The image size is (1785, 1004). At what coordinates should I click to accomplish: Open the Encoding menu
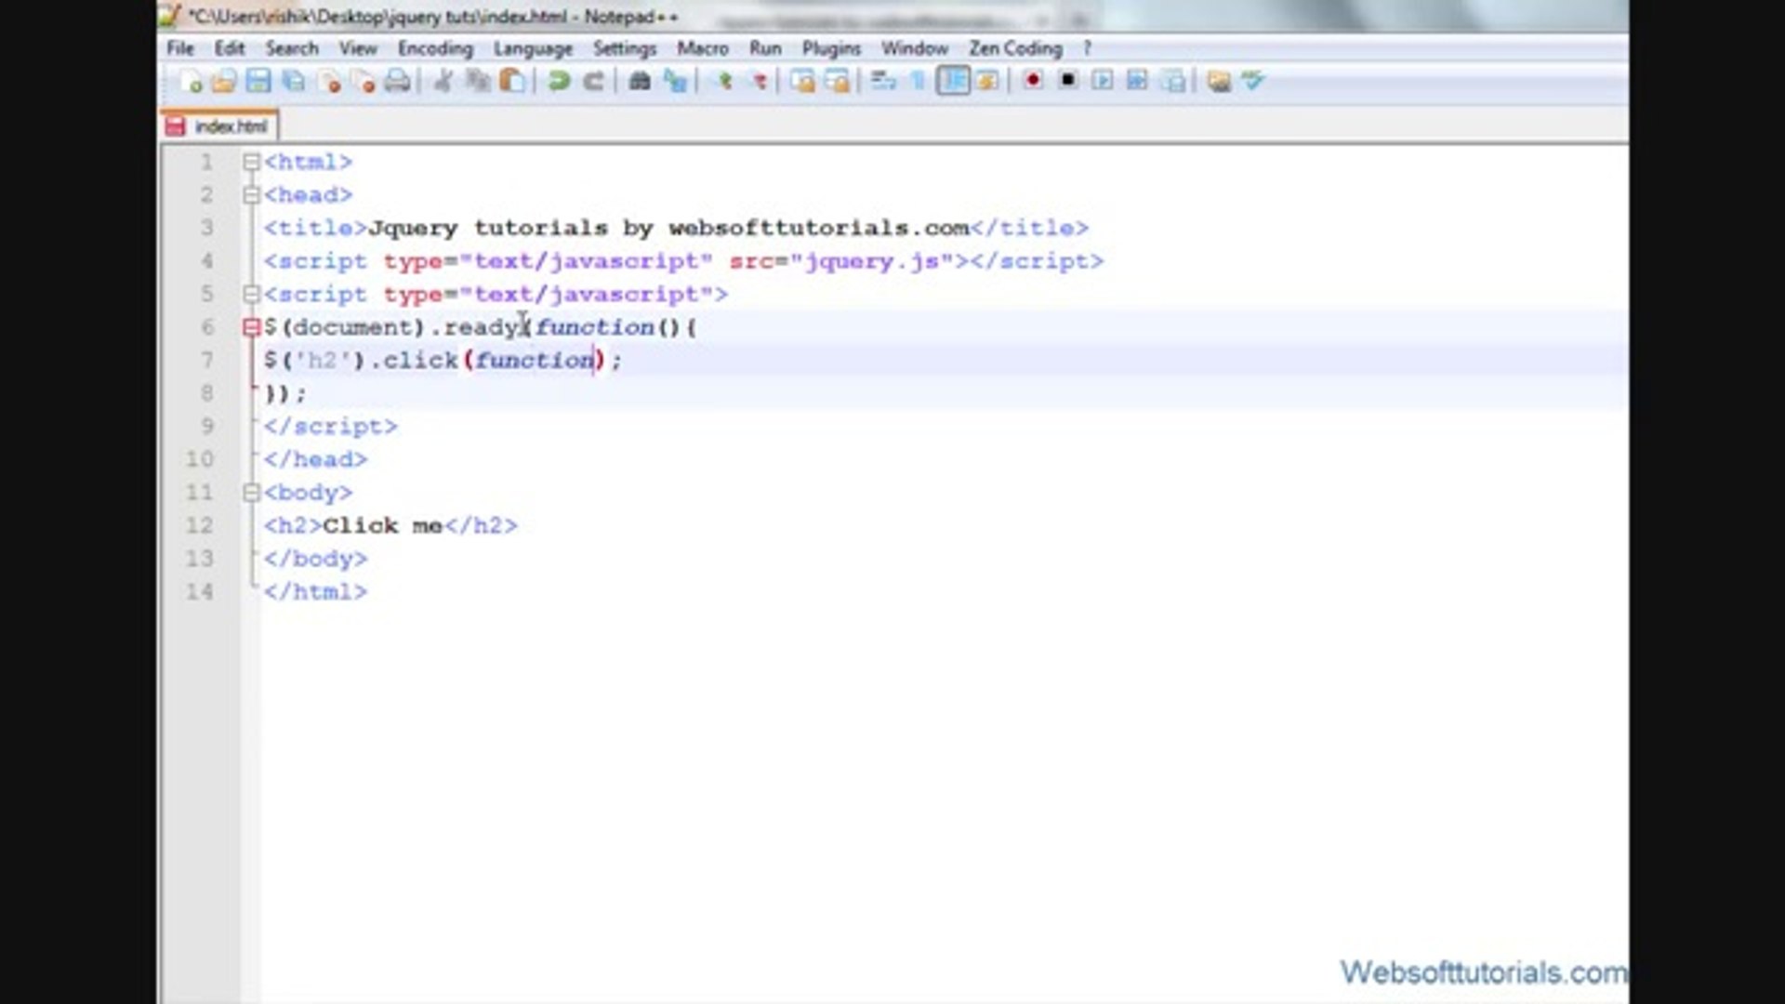[x=434, y=48]
